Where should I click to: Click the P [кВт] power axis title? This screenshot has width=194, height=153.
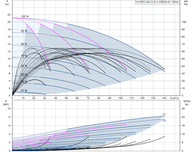pyautogui.click(x=6, y=103)
